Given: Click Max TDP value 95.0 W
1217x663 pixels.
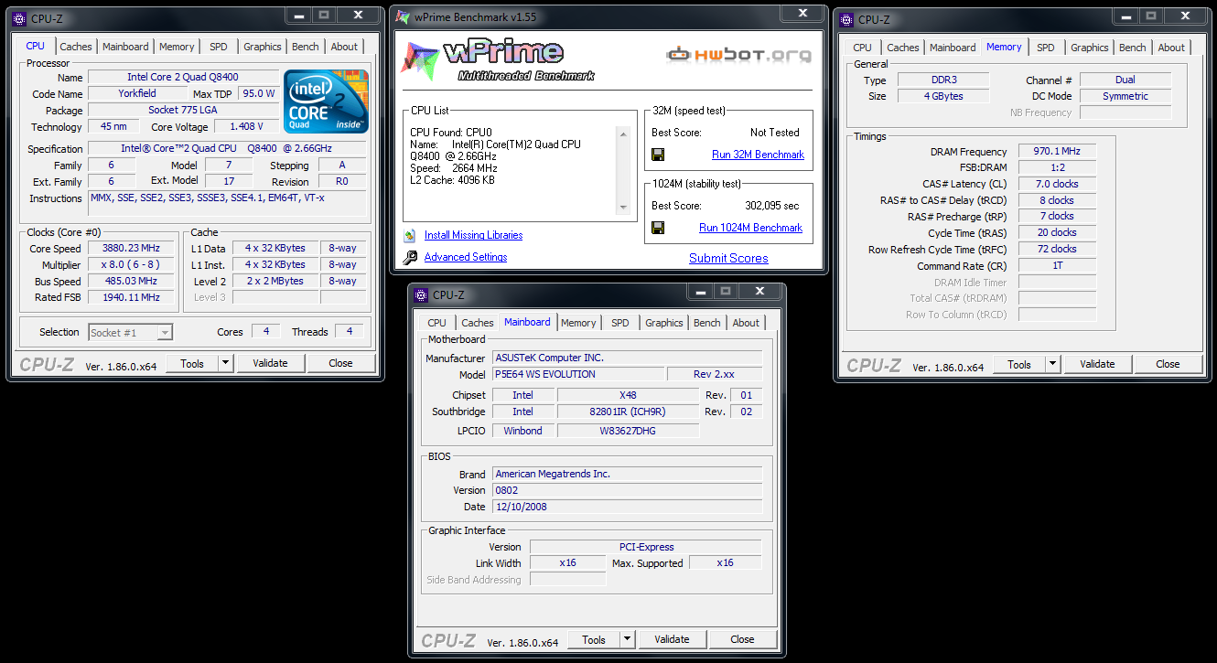Looking at the screenshot, I should point(258,94).
